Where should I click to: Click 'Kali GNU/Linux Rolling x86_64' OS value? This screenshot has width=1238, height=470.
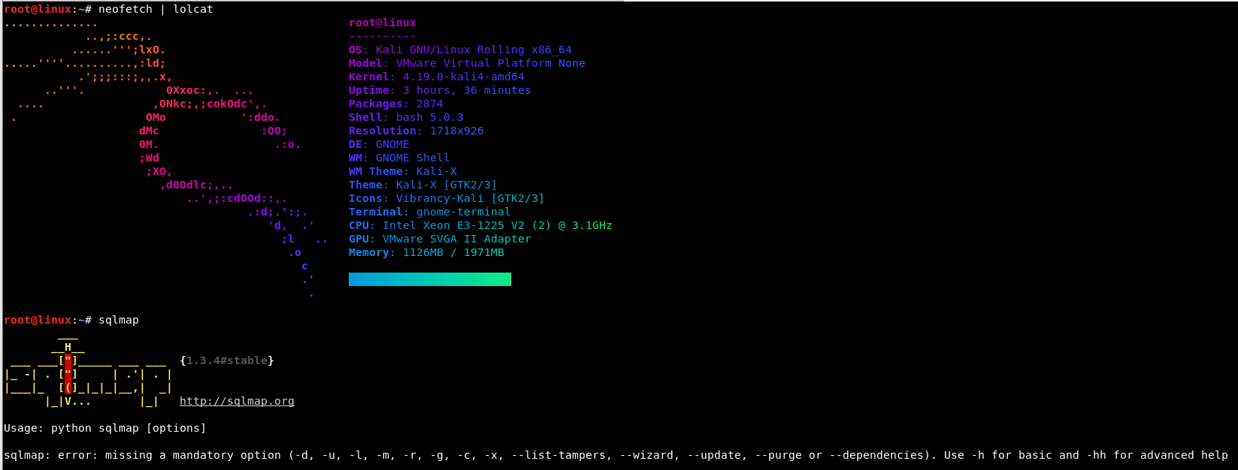[474, 50]
